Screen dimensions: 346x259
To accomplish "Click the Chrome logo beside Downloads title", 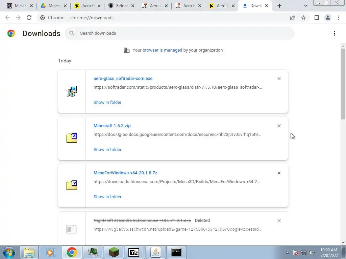I will (11, 33).
